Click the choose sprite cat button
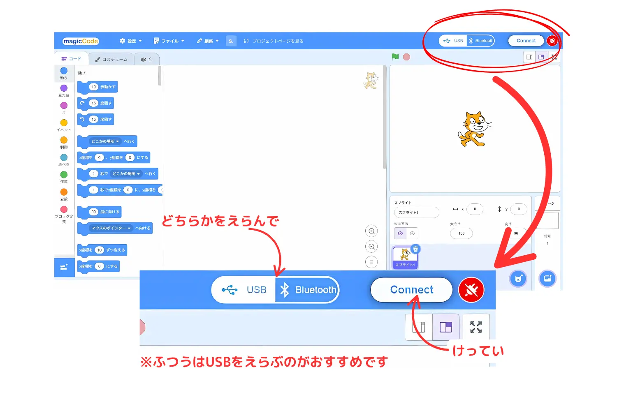The height and width of the screenshot is (411, 617). [518, 279]
